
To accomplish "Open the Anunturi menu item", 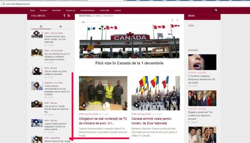I will pos(43,10).
